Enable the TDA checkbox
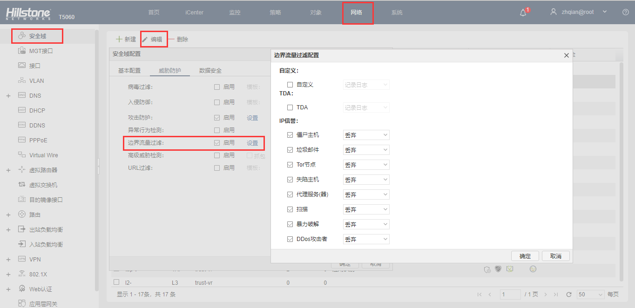 tap(290, 107)
